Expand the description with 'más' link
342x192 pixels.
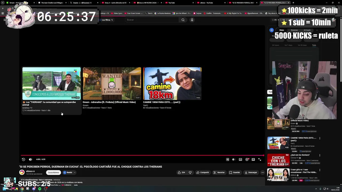coord(76,185)
